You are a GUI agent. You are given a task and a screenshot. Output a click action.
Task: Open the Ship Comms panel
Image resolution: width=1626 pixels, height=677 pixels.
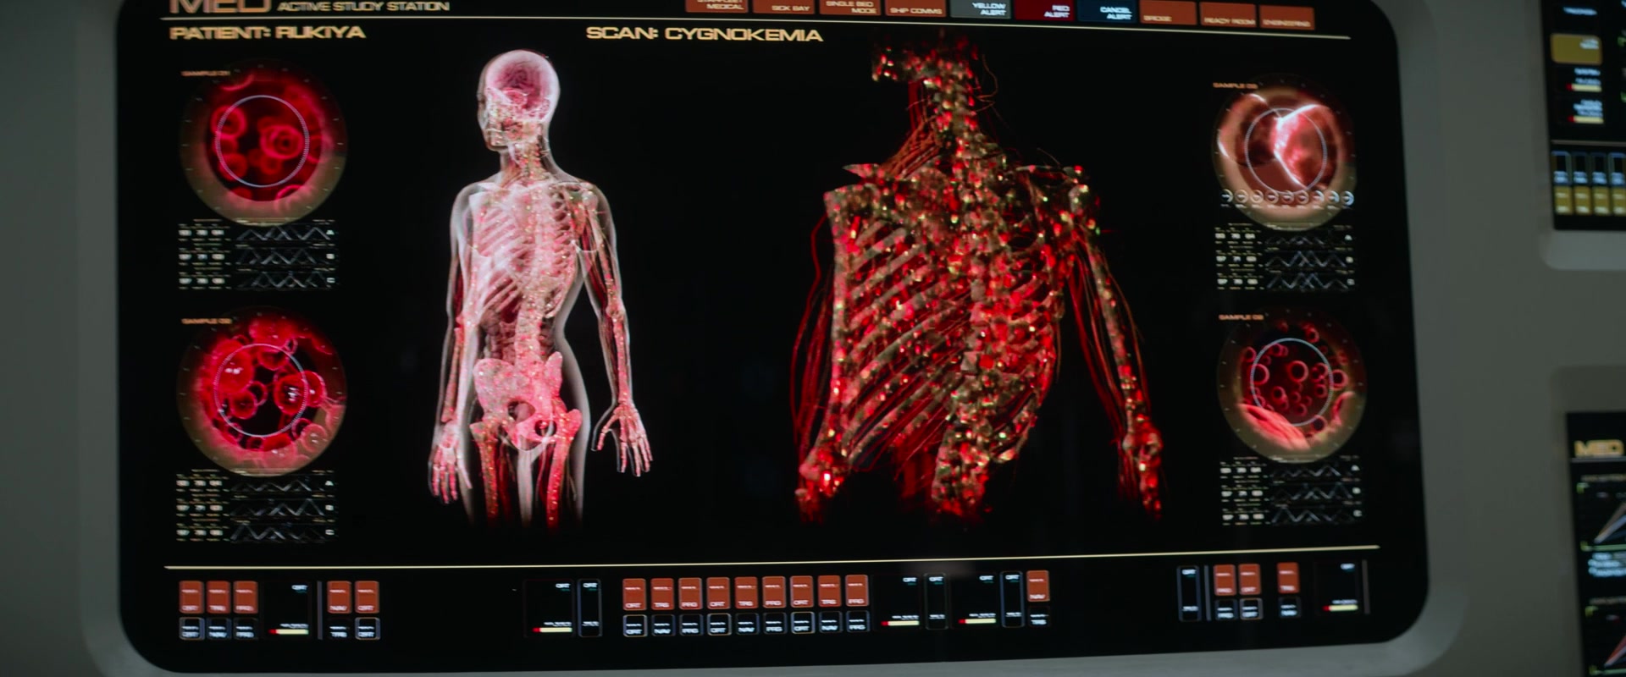pos(915,8)
